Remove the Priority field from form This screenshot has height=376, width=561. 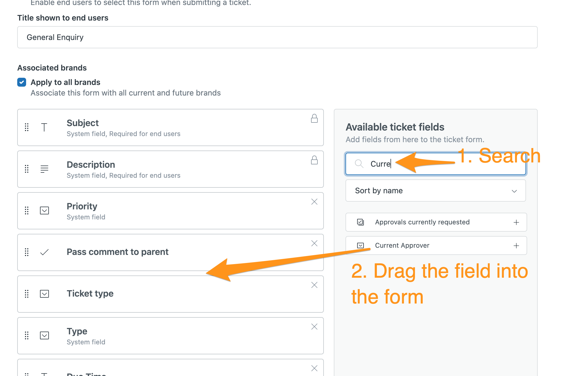coord(314,202)
